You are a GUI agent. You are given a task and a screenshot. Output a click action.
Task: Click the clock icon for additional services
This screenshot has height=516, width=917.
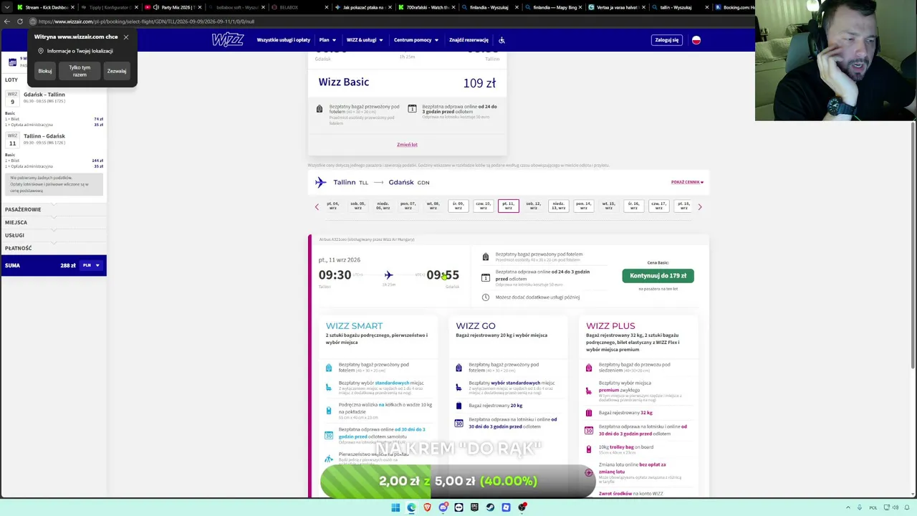click(x=485, y=297)
